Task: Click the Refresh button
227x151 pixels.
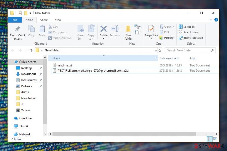Action: [160, 50]
